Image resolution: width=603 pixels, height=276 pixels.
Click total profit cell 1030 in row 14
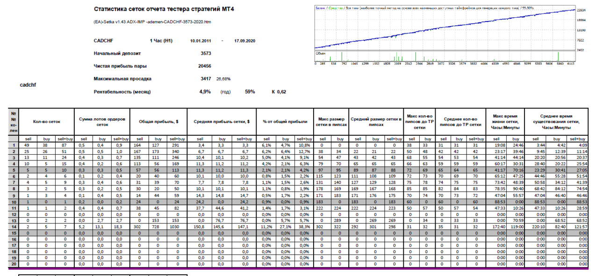(177, 226)
